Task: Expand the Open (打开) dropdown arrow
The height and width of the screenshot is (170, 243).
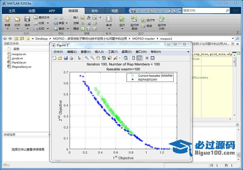Action: tap(17, 29)
